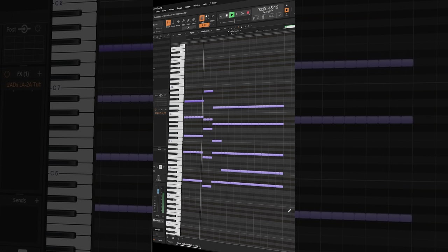Click the 00:00:45:19 time display
The image size is (448, 252).
pyautogui.click(x=268, y=8)
